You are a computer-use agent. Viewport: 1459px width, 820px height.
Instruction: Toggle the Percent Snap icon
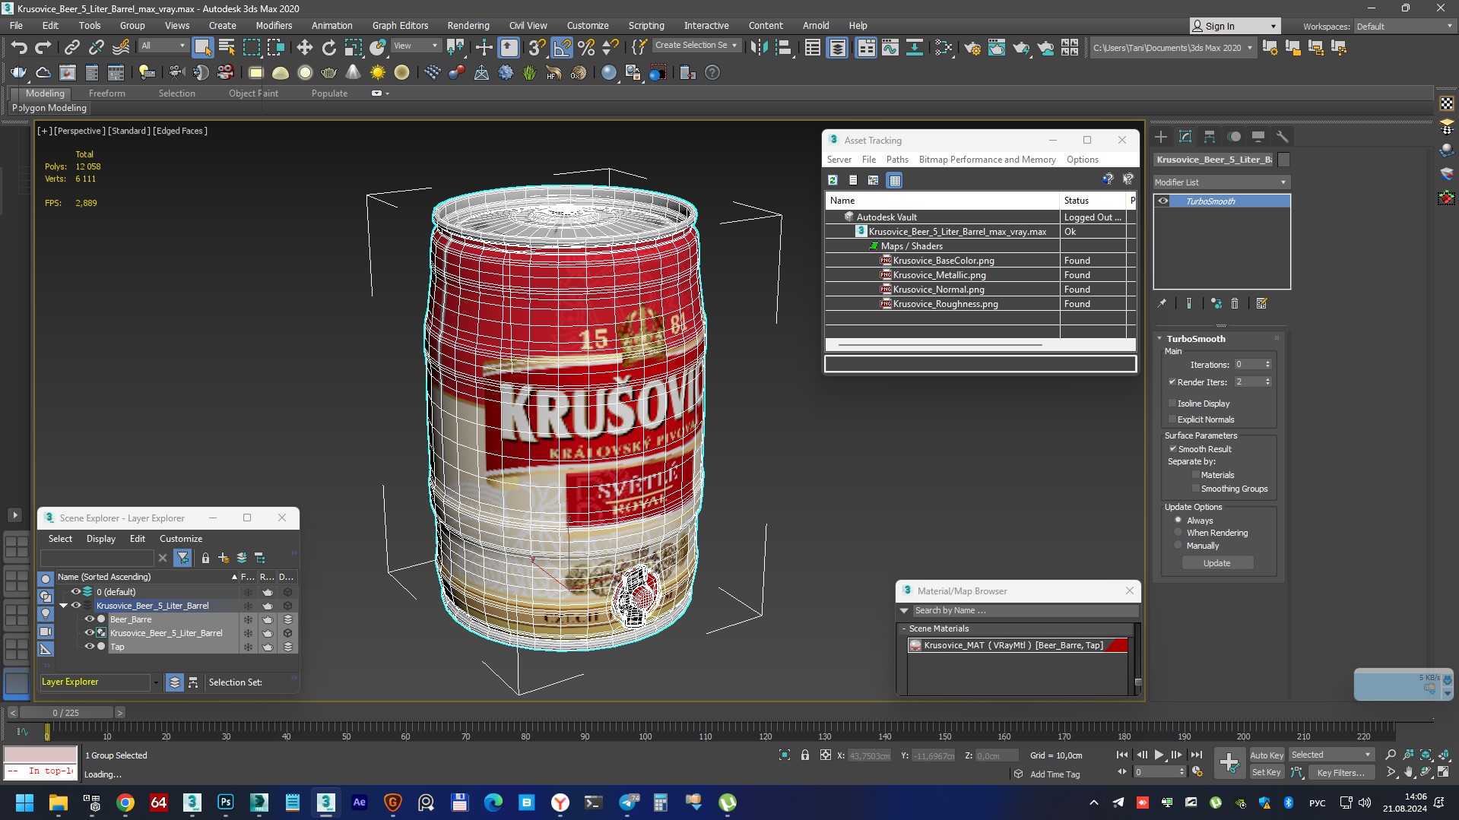(586, 47)
